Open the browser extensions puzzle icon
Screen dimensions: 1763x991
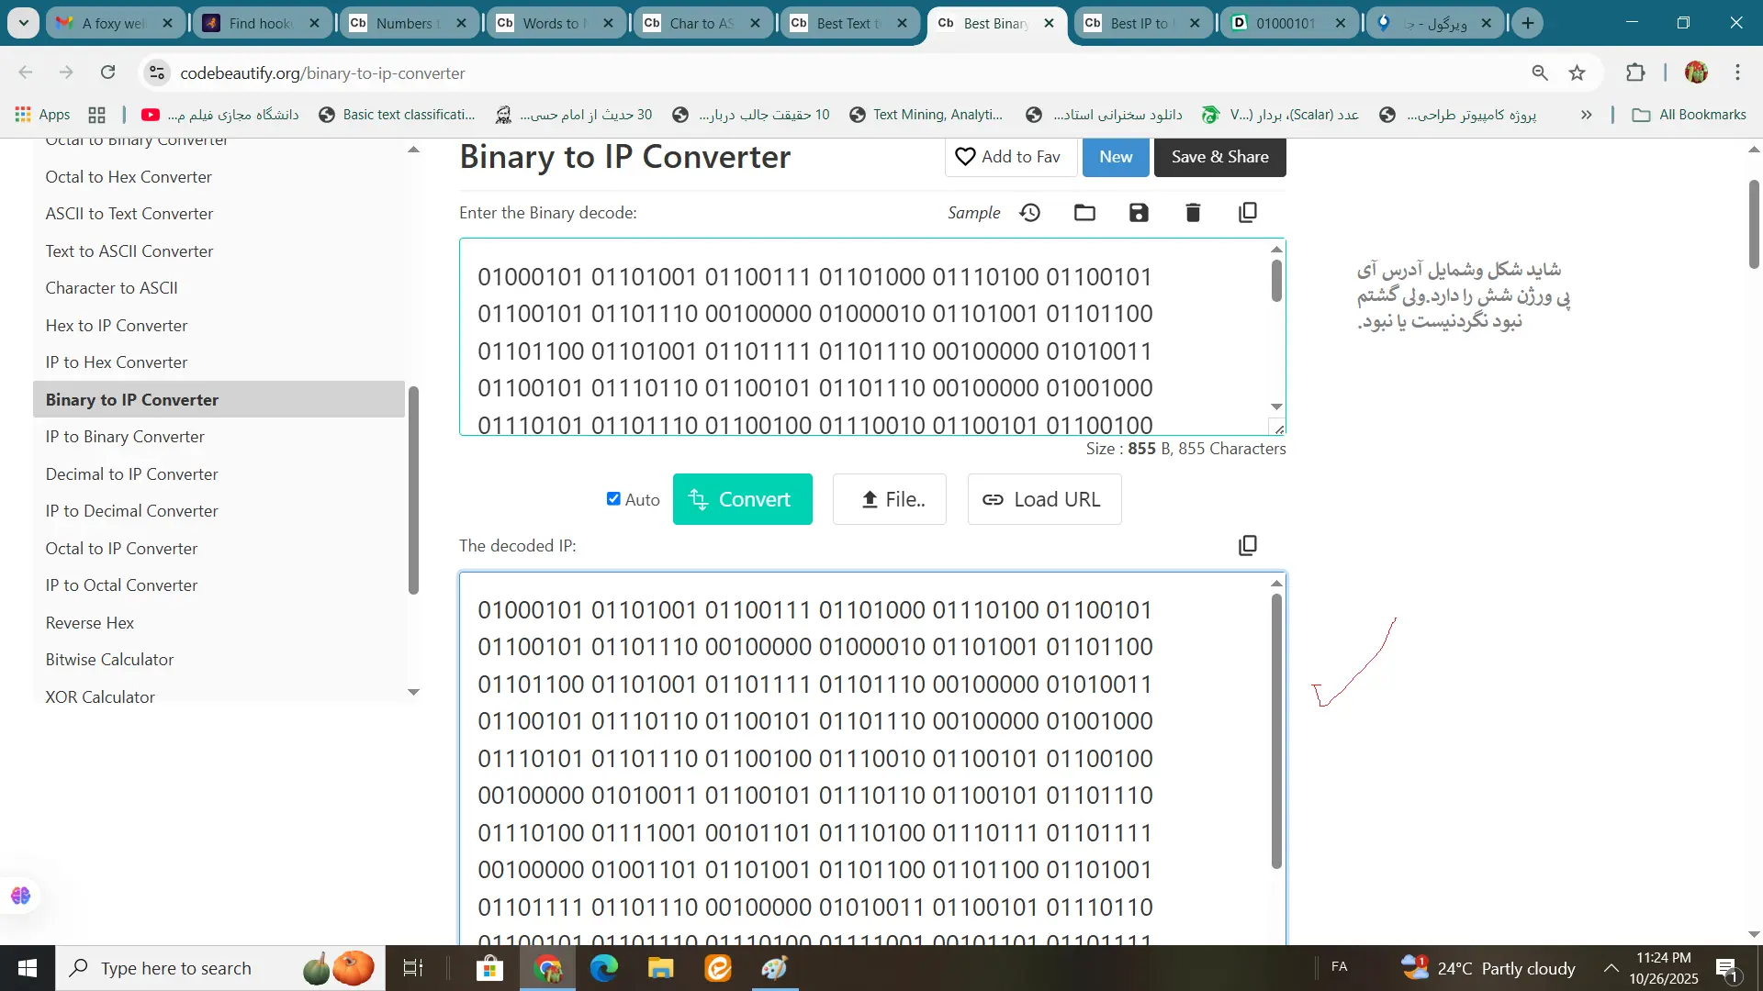[1635, 72]
